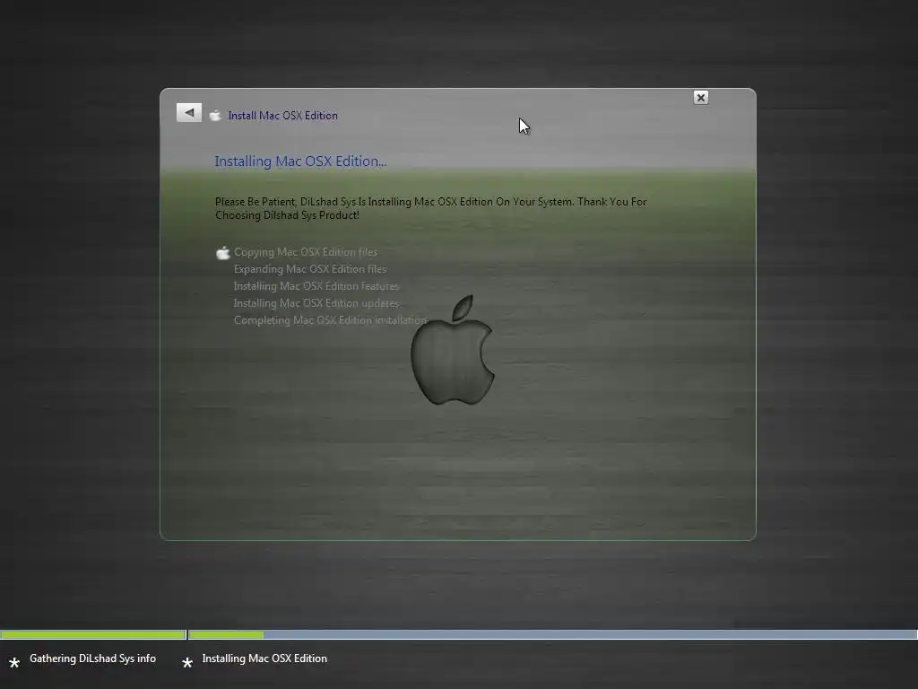
Task: Close the installer dialog with X
Action: click(700, 98)
